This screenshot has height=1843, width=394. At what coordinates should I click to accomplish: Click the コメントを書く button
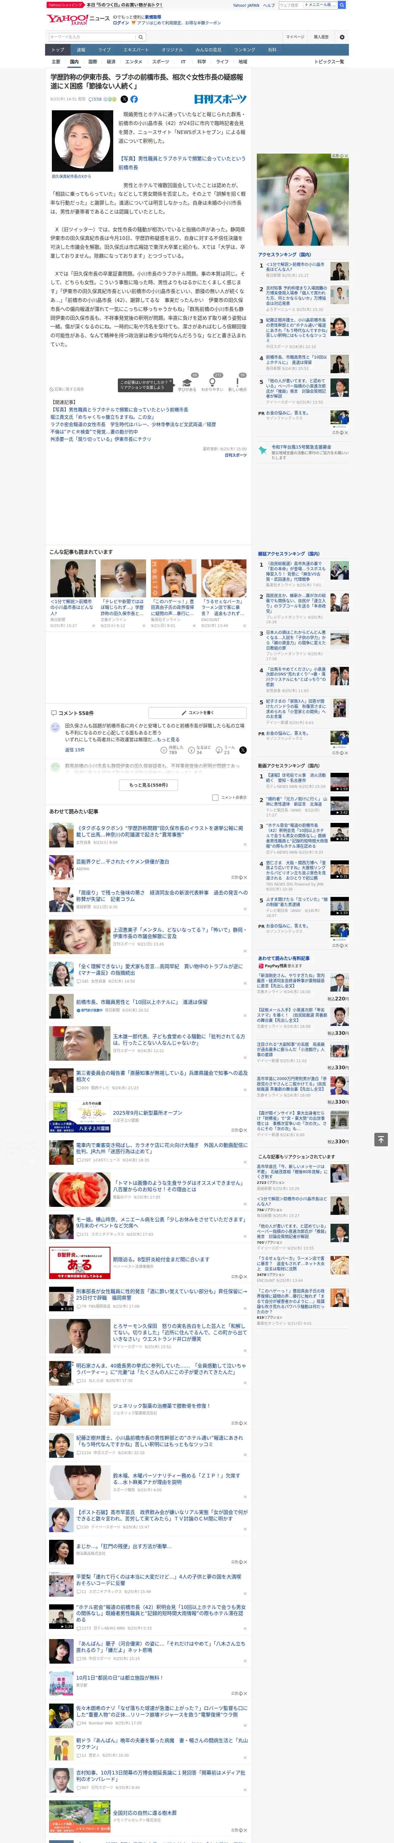coord(197,713)
